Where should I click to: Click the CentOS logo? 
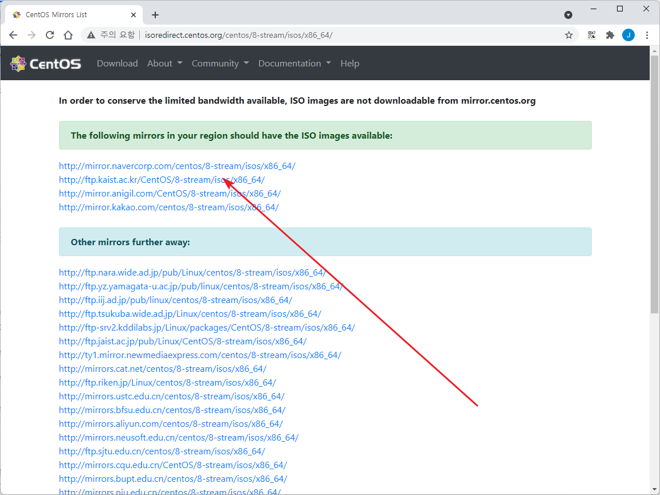pyautogui.click(x=45, y=64)
